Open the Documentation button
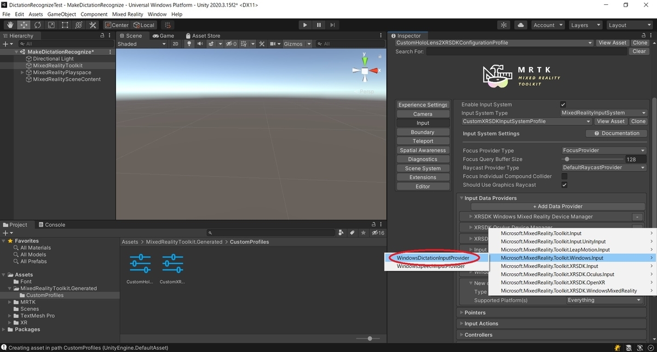This screenshot has height=352, width=657. pyautogui.click(x=616, y=133)
